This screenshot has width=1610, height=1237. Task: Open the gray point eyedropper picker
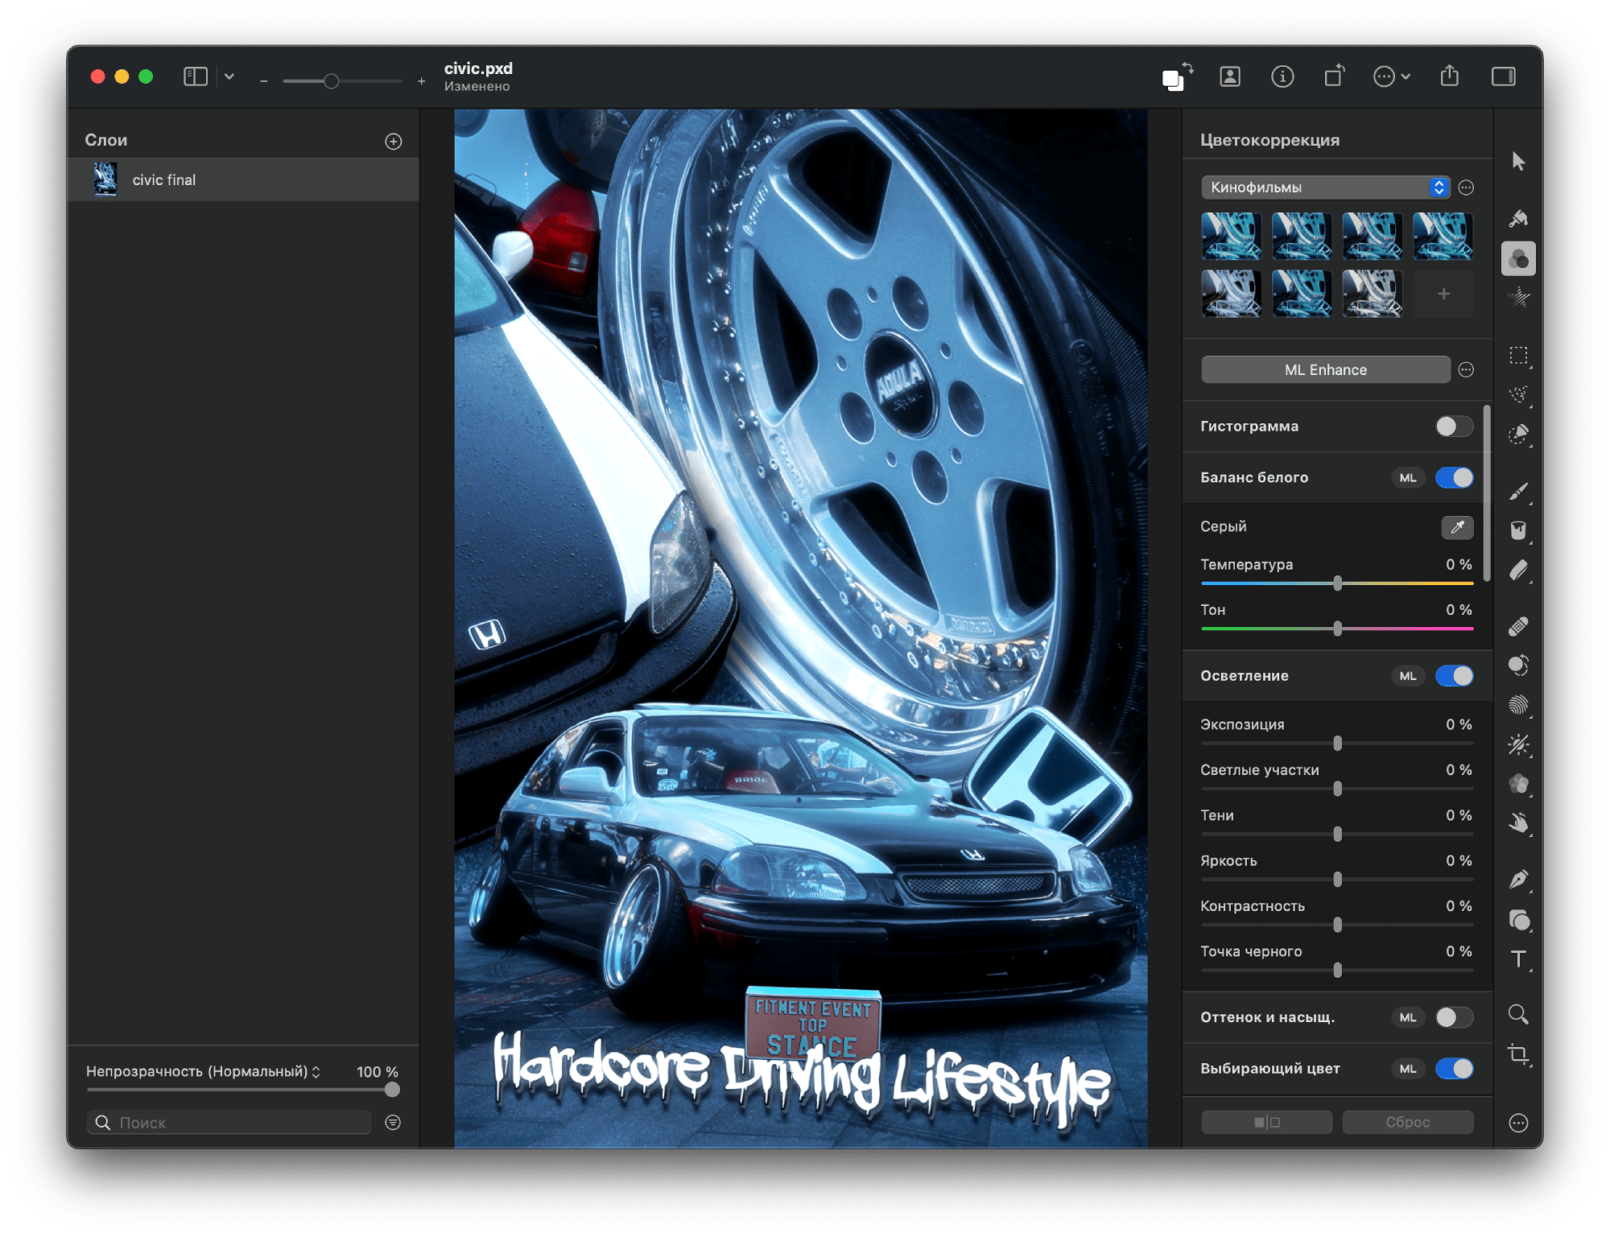coord(1458,527)
